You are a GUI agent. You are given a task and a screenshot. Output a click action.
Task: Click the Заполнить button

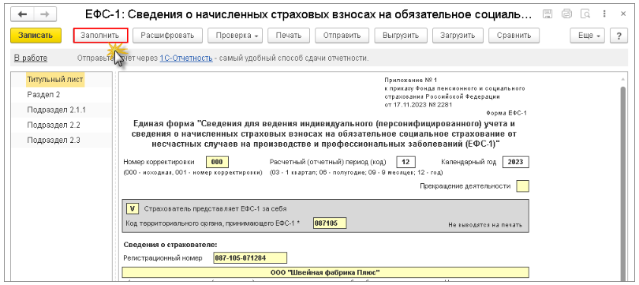101,36
